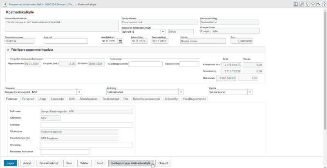
Task: Click the Prosjektnavn field Eksempelsøknad
Action: coord(159,22)
